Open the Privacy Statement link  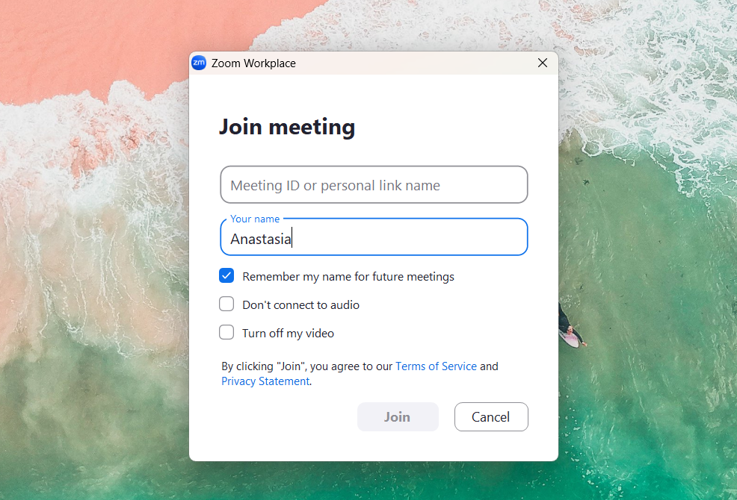(x=265, y=381)
